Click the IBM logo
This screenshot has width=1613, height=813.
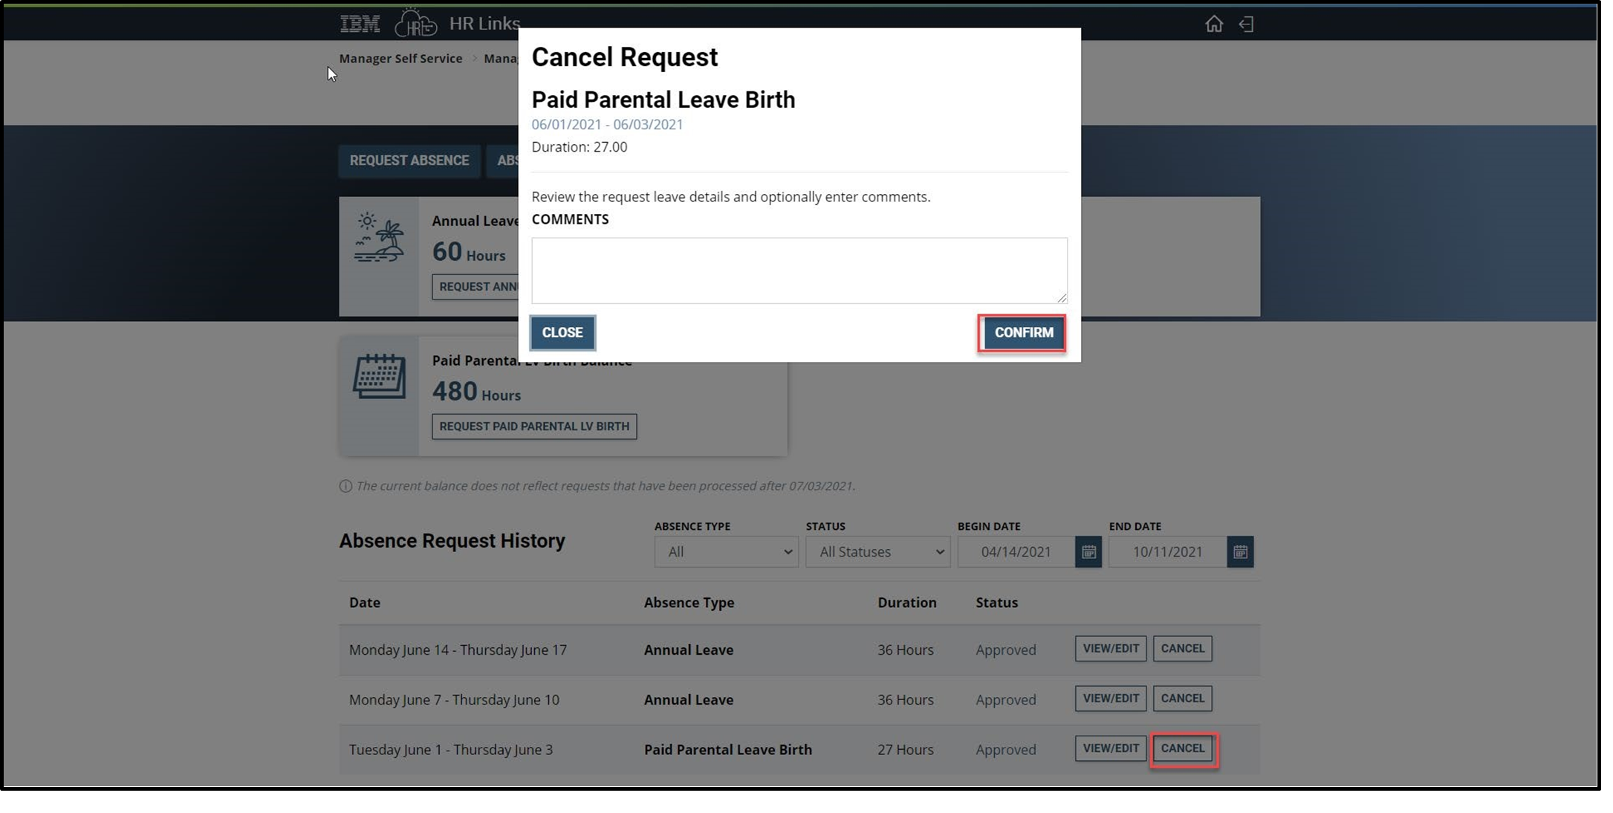pos(360,22)
